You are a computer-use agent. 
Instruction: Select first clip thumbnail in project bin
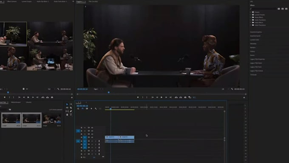11,118
